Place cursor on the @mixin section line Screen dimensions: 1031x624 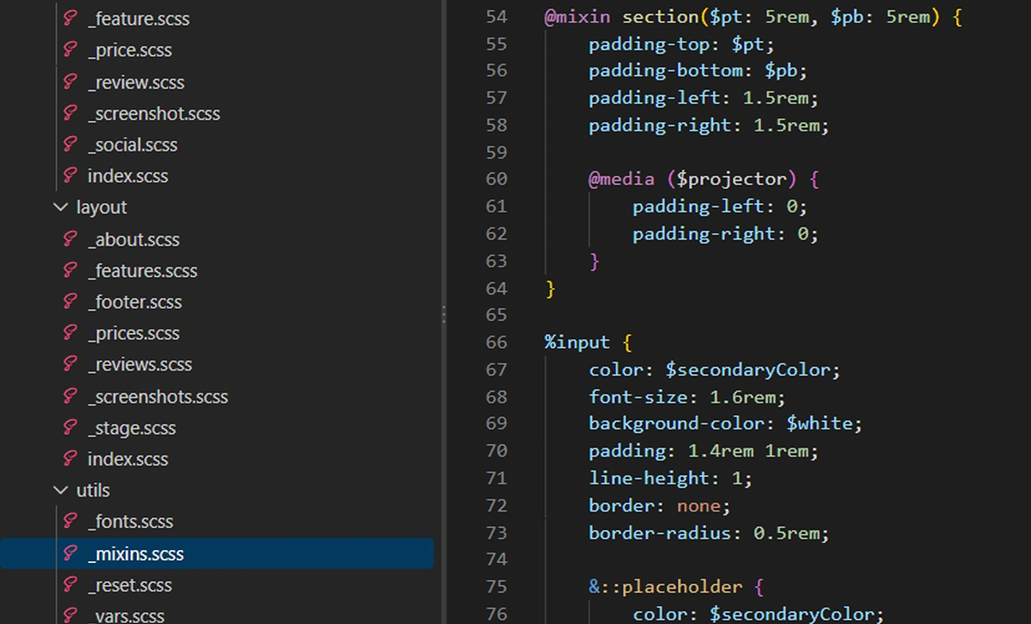point(753,17)
